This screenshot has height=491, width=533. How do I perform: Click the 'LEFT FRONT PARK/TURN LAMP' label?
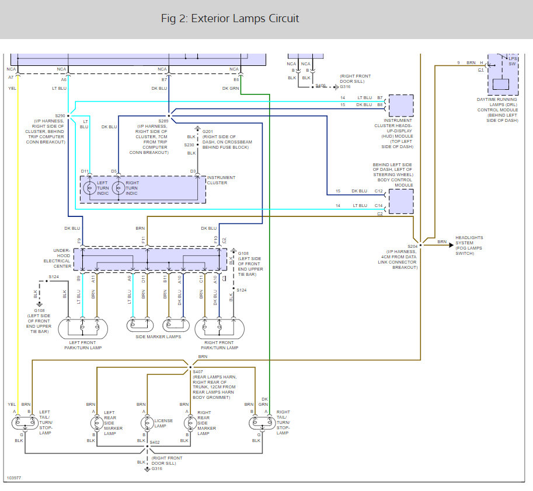tap(83, 345)
